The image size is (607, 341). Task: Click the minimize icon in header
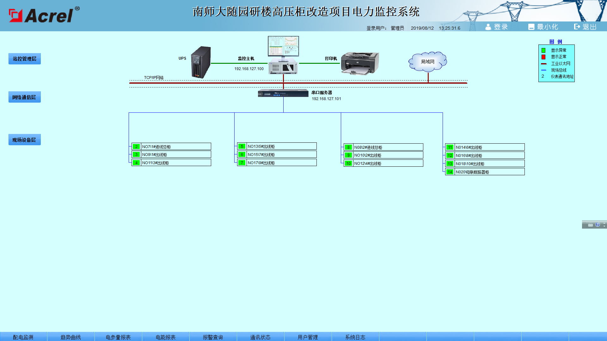point(531,27)
